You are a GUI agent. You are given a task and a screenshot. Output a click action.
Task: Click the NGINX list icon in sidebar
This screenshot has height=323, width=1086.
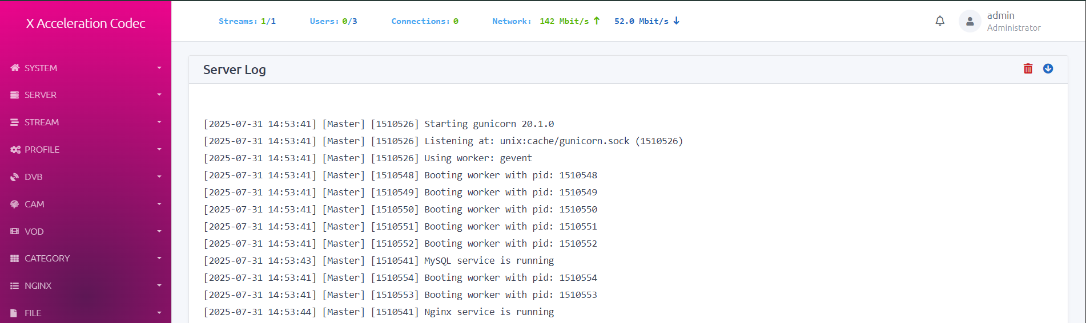click(x=15, y=286)
